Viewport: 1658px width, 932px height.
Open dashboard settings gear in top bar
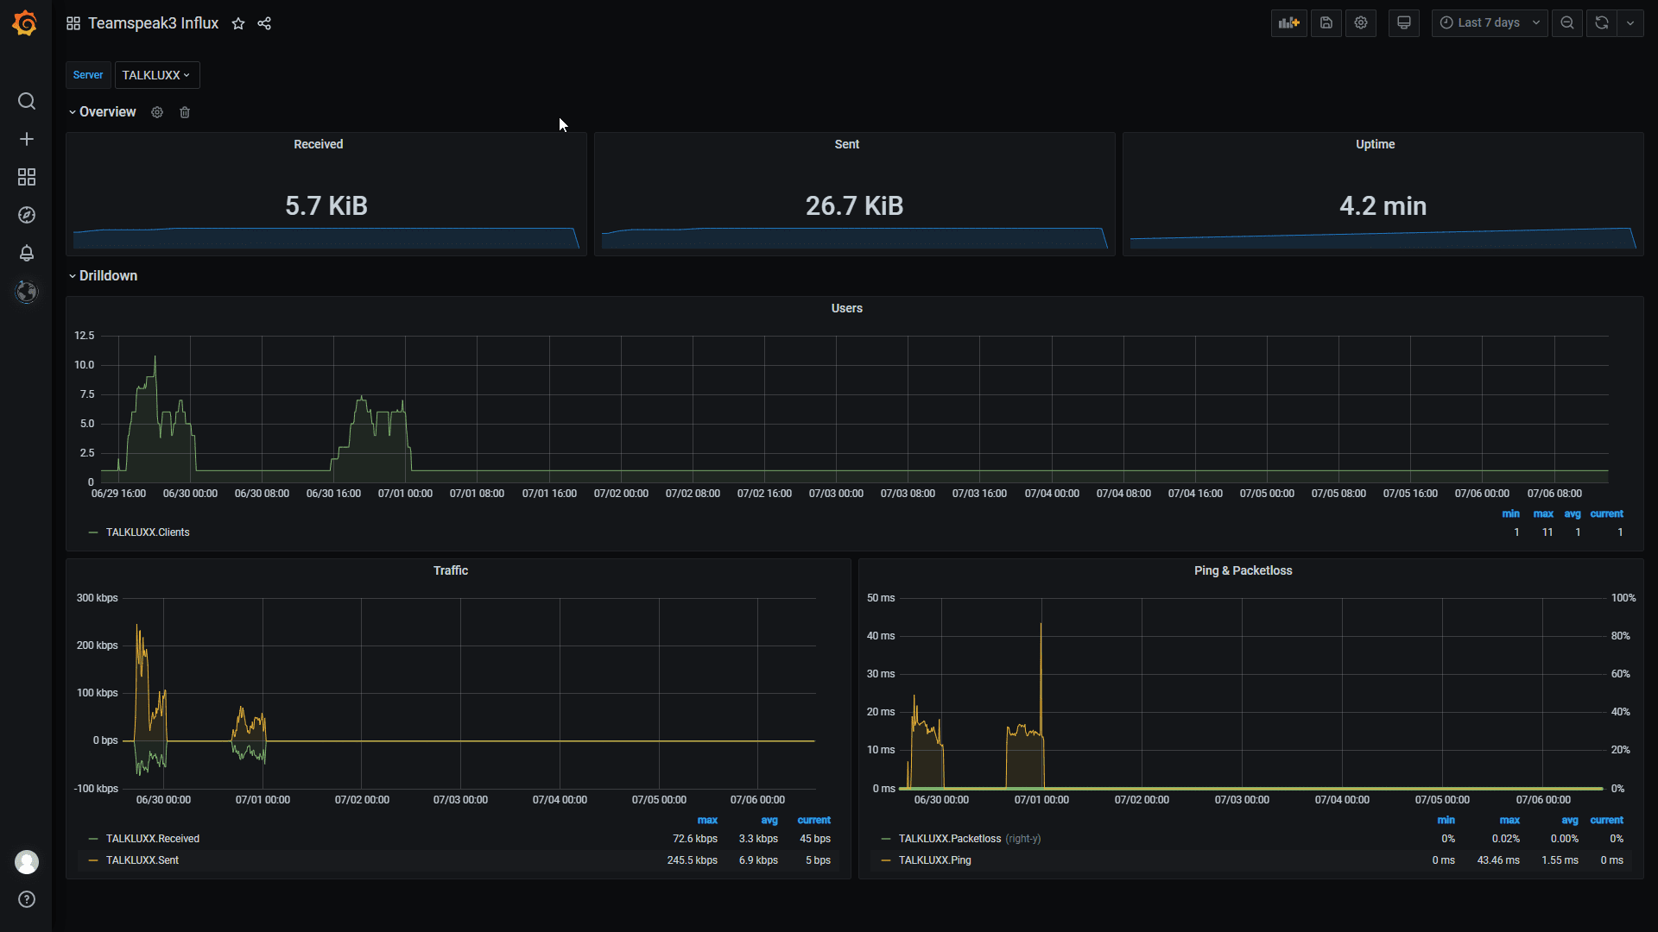(1361, 23)
